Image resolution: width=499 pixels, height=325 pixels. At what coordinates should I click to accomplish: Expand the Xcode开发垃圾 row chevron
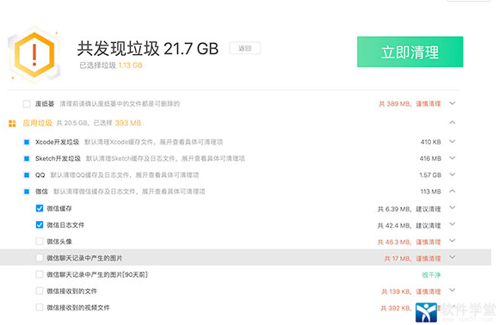[x=453, y=142]
